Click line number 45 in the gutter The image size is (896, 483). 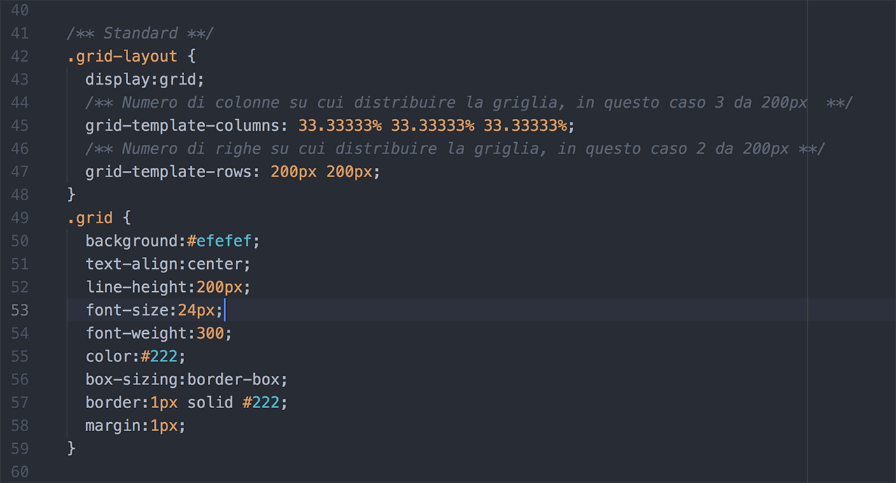pos(20,125)
